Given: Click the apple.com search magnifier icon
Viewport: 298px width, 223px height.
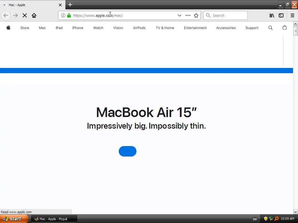Looking at the screenshot, I should click(270, 28).
